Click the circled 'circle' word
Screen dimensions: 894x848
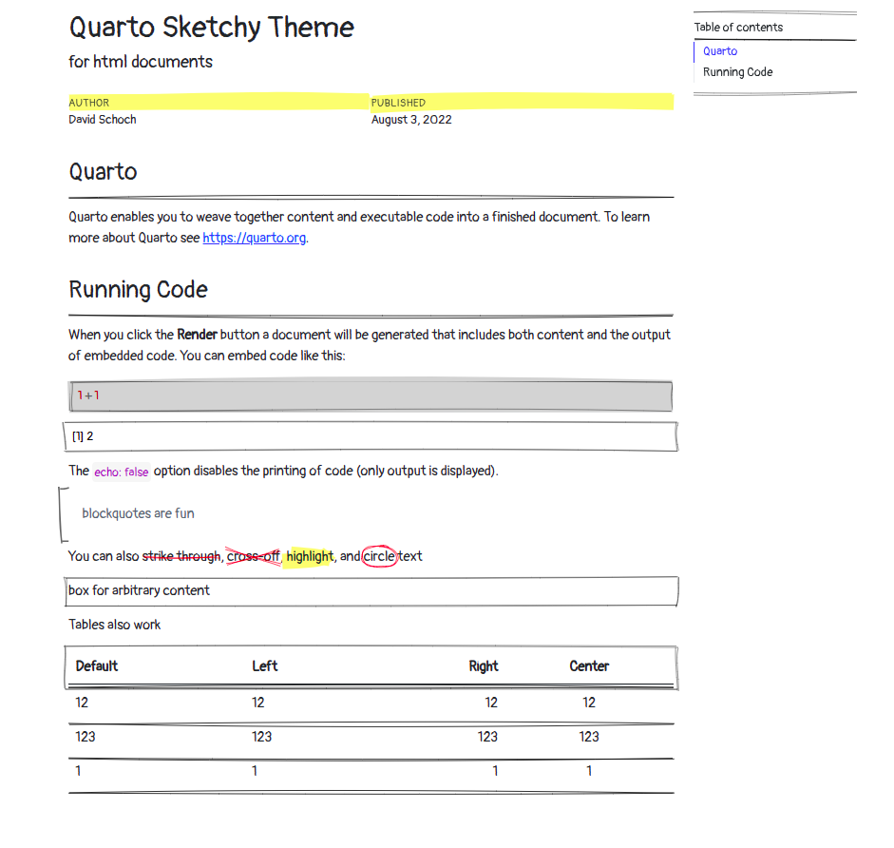coord(379,556)
